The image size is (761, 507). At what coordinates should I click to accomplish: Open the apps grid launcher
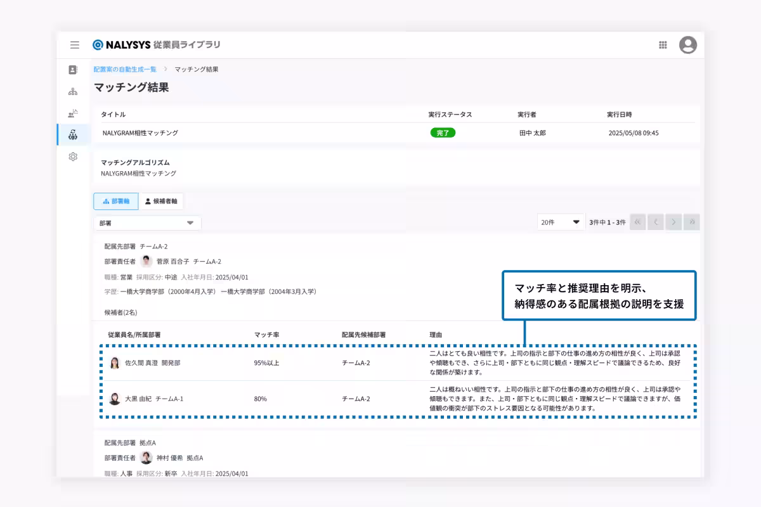(x=663, y=45)
